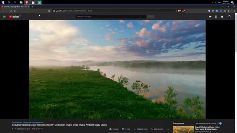This screenshot has width=237, height=133.
Task: Go back with the browser back arrow
Action: [3, 11]
